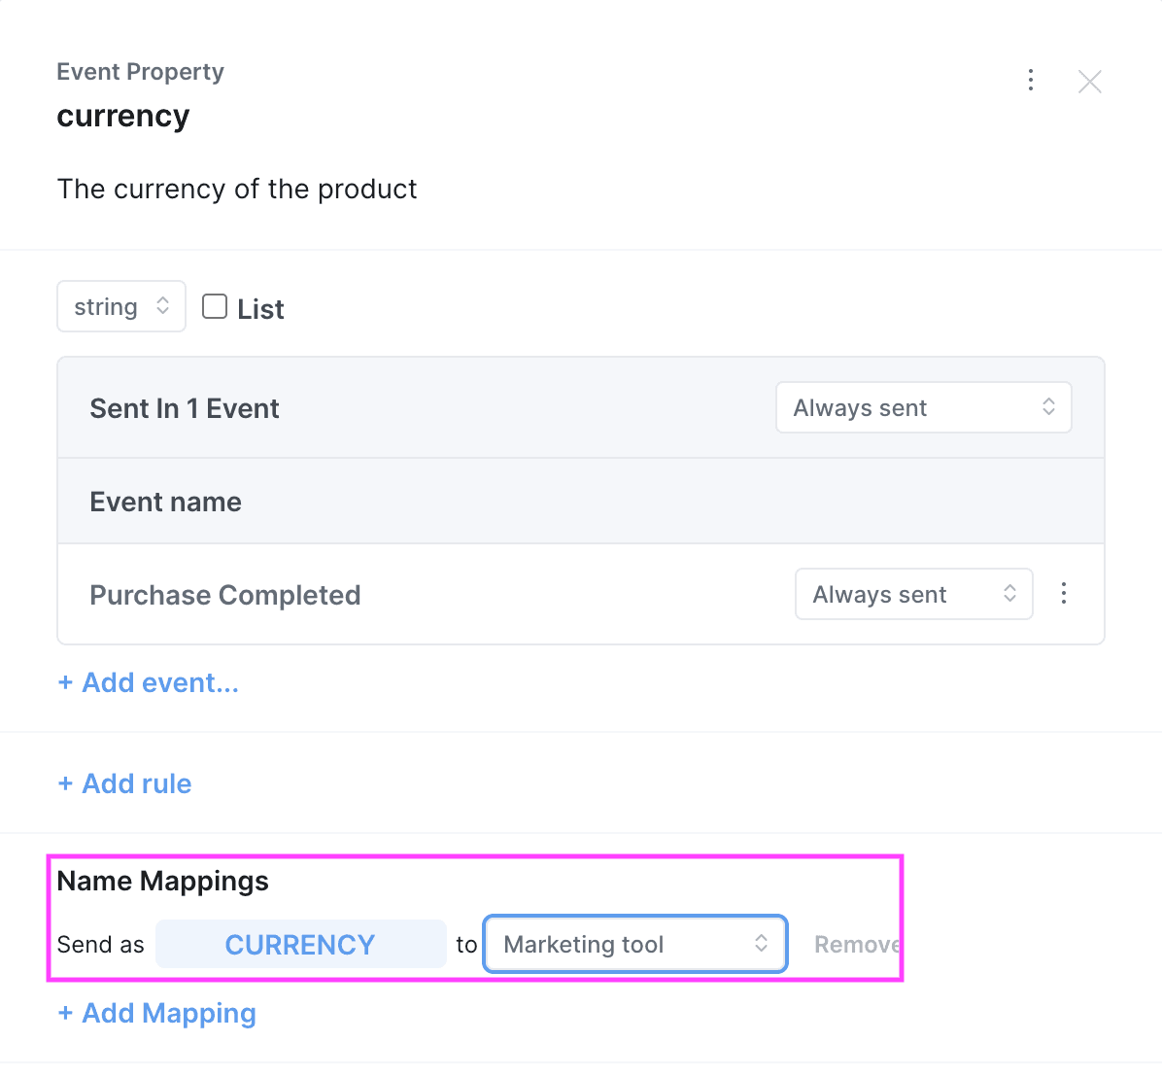
Task: Open Purchase Completed row three-dot menu
Action: click(x=1064, y=594)
